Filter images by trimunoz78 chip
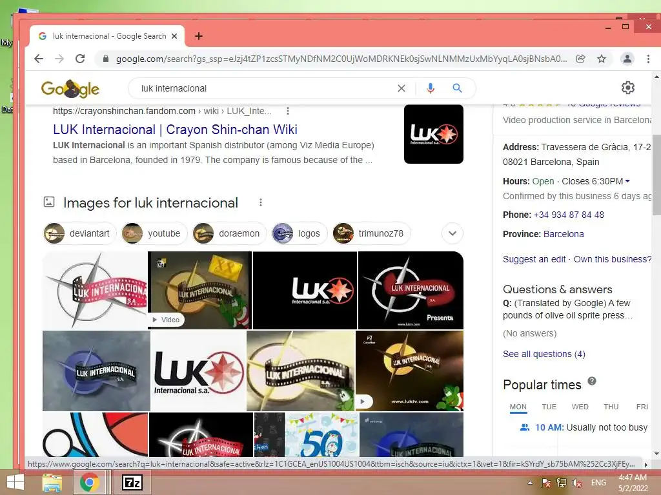This screenshot has width=661, height=495. [x=371, y=233]
